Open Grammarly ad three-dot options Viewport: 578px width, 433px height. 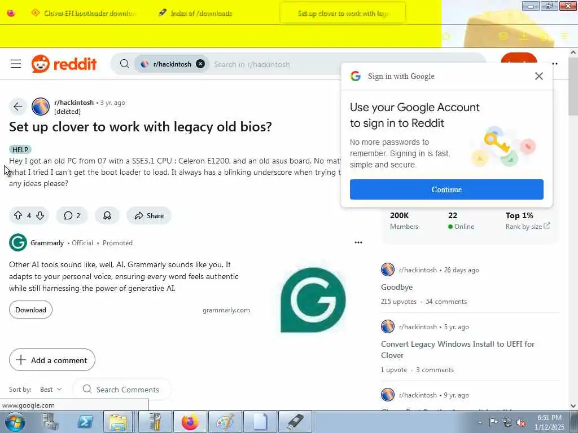tap(358, 242)
